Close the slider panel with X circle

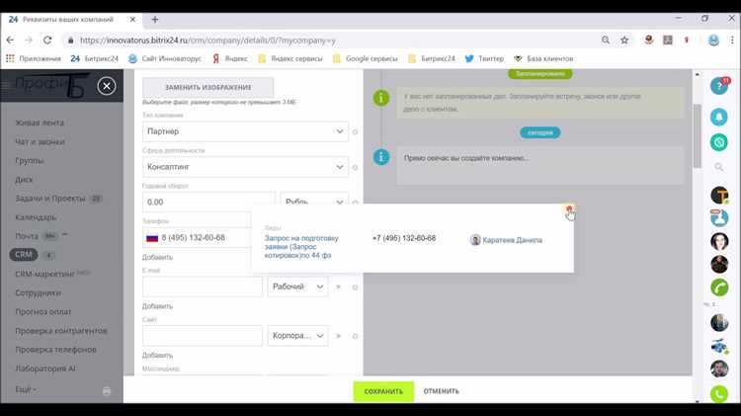point(107,86)
